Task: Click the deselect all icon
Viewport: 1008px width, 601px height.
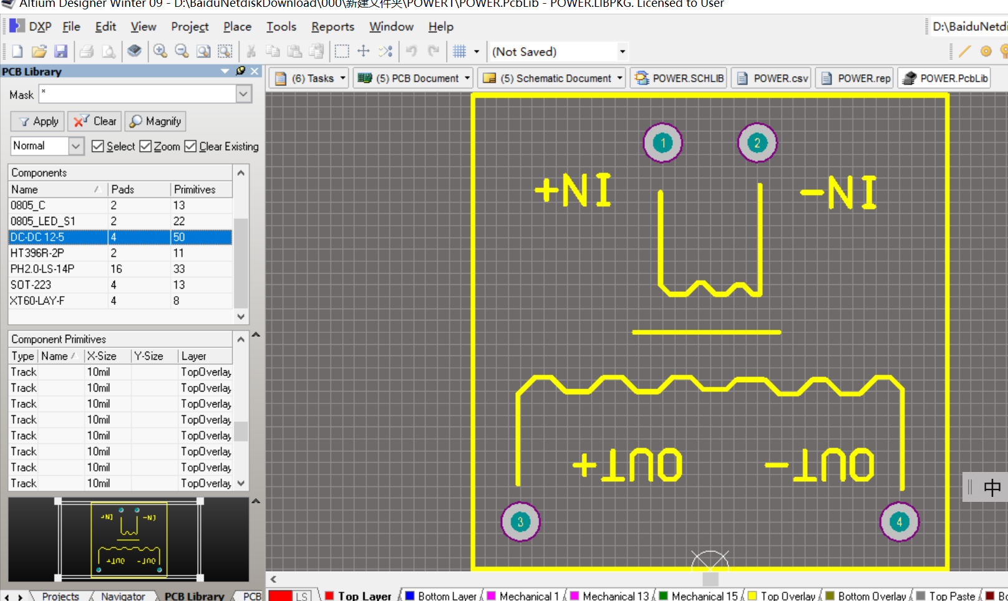Action: point(385,51)
